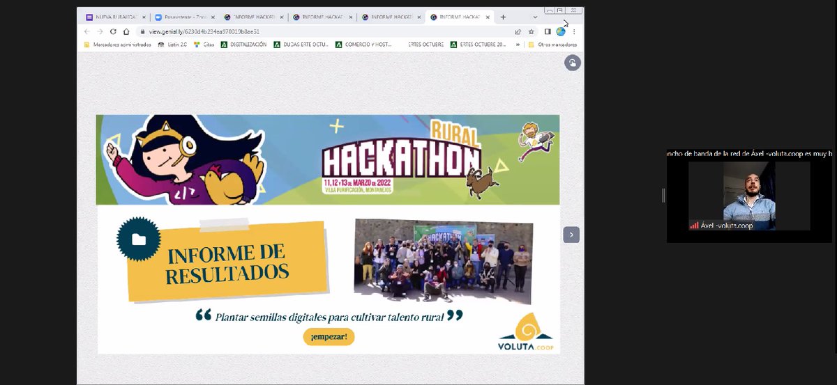Click the browser back arrow
The width and height of the screenshot is (837, 385).
[87, 31]
